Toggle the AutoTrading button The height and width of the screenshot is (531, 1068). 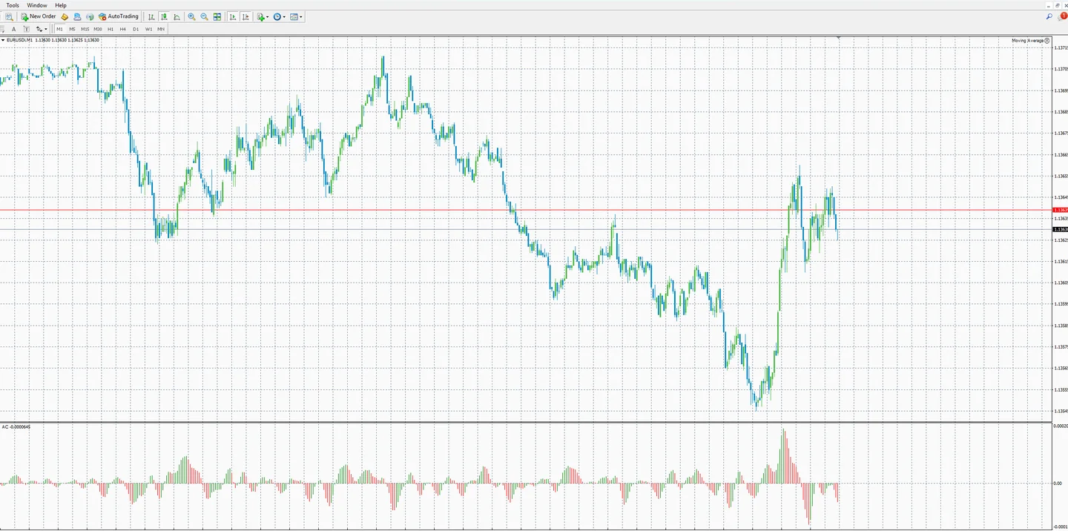(119, 16)
